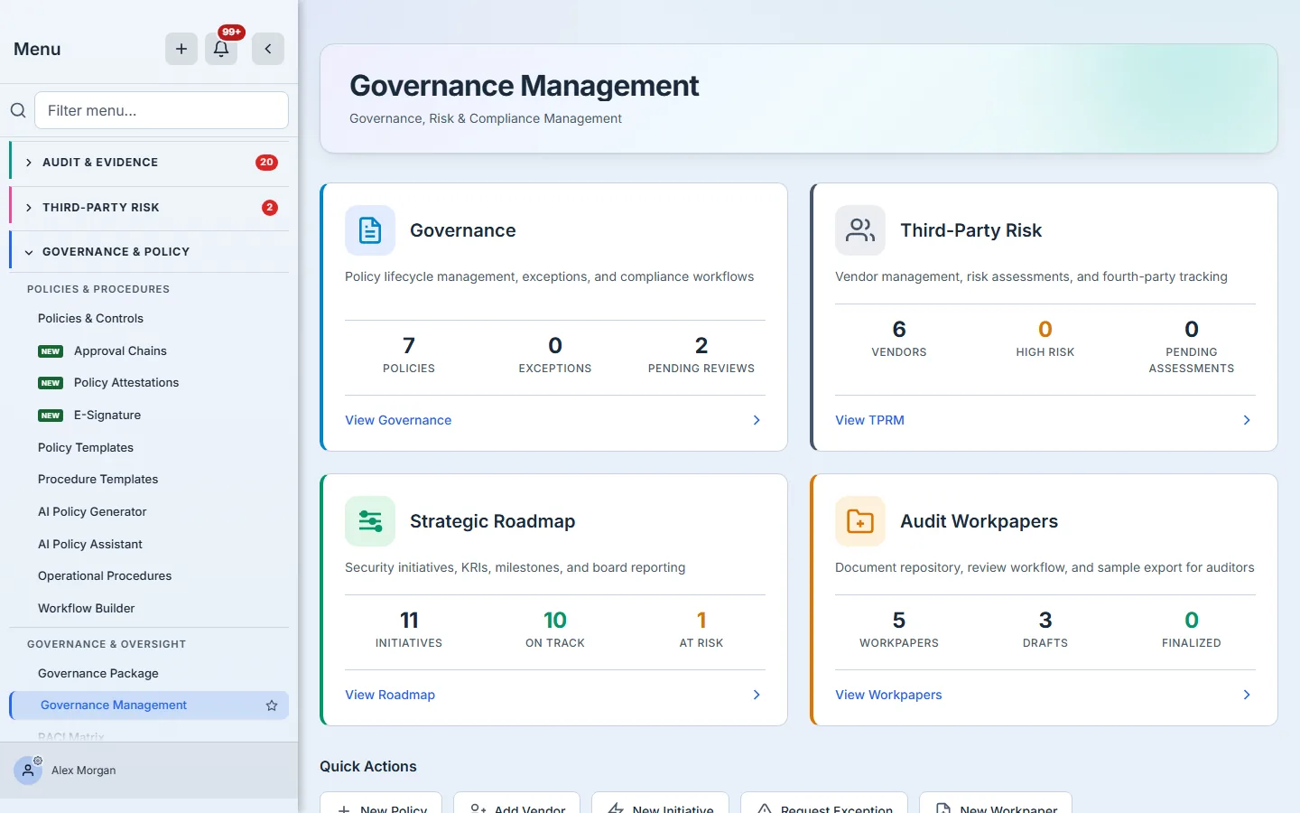The height and width of the screenshot is (813, 1300).
Task: Click the 5 Workpapers stat
Action: 899,629
